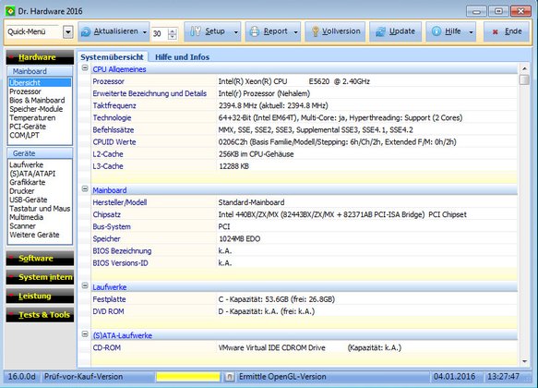This screenshot has height=388, width=538.
Task: Click the Vollversion button
Action: (335, 31)
